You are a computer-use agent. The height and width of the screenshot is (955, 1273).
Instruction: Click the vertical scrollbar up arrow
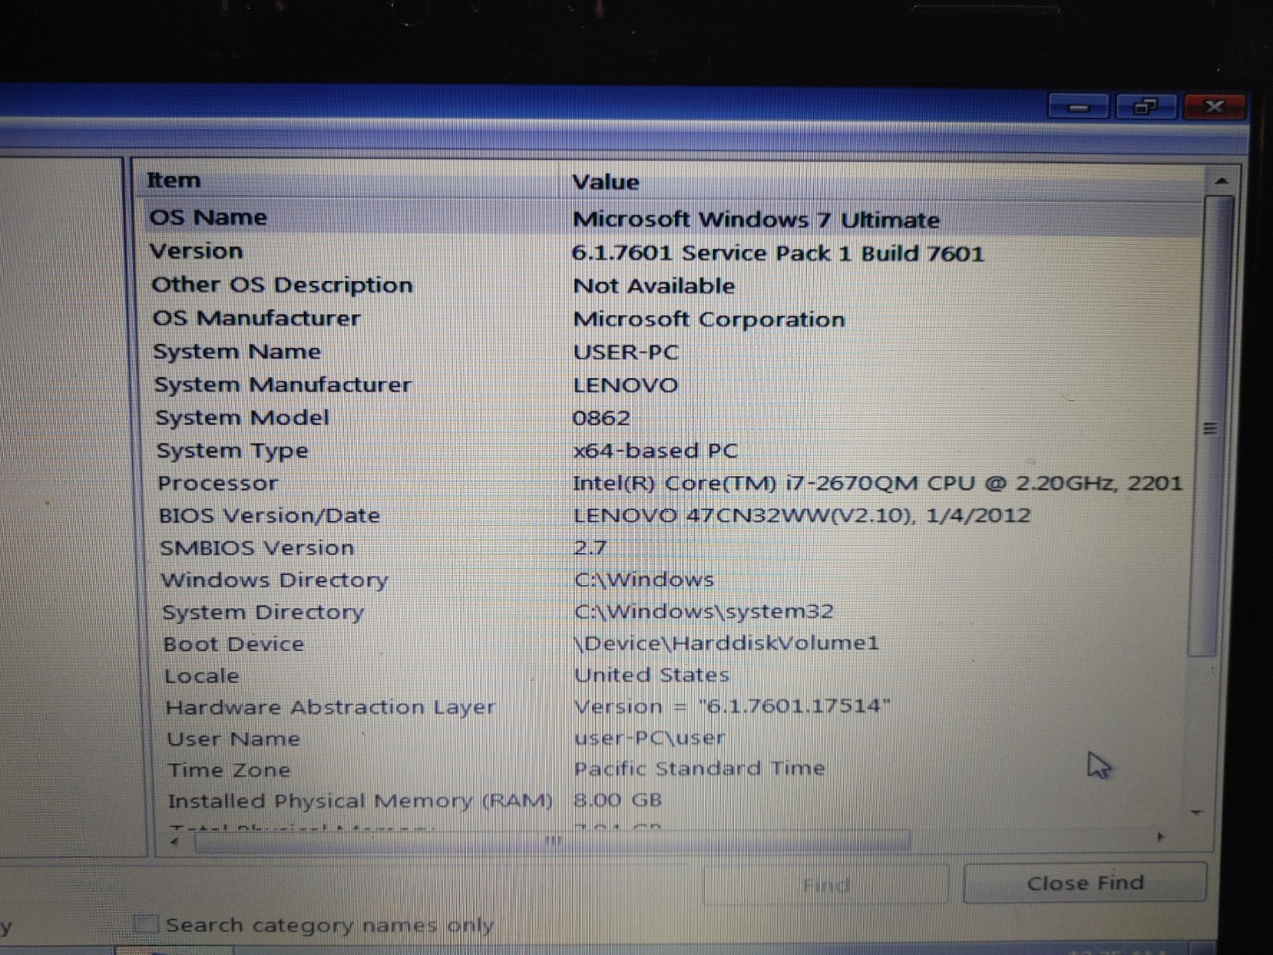1220,181
